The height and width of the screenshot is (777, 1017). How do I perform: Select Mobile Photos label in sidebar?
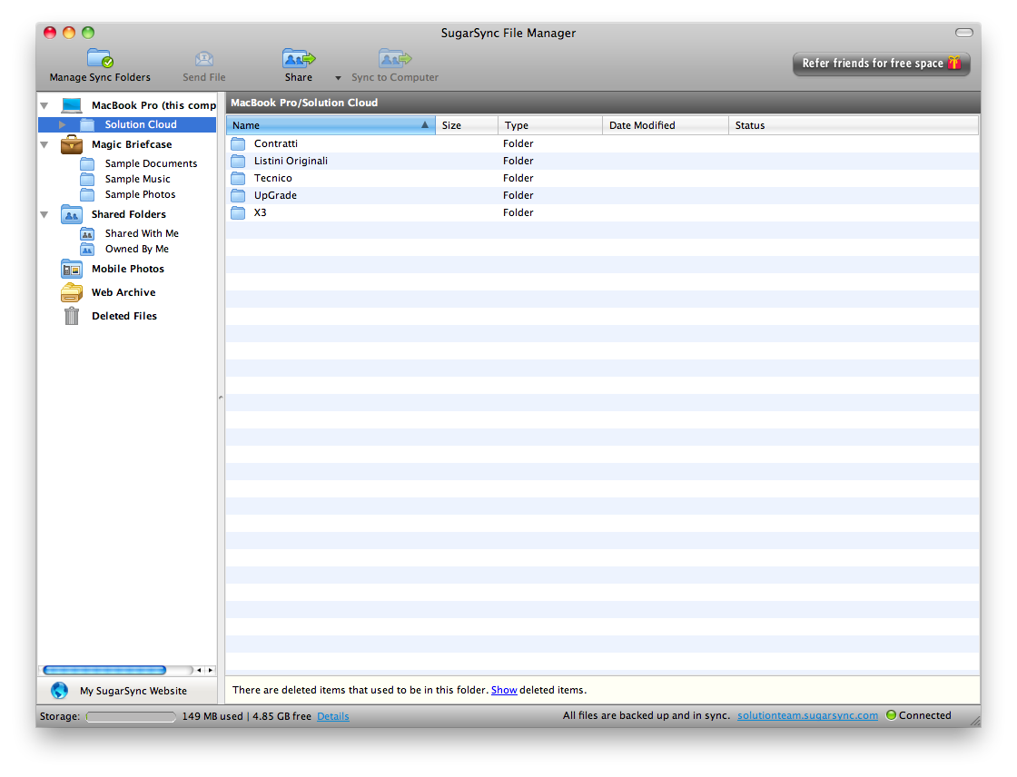pyautogui.click(x=128, y=269)
